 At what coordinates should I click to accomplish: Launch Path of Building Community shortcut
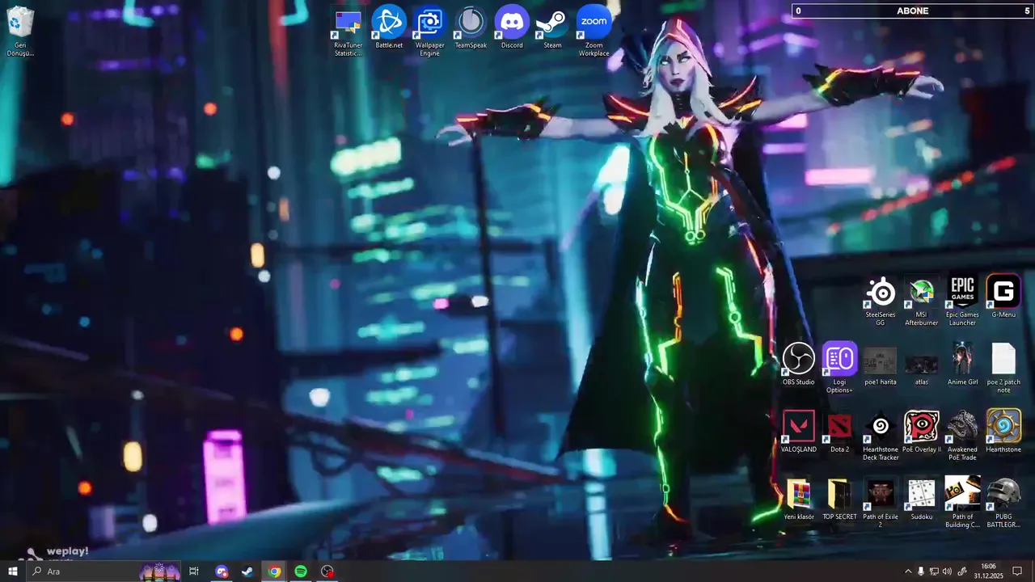[962, 503]
